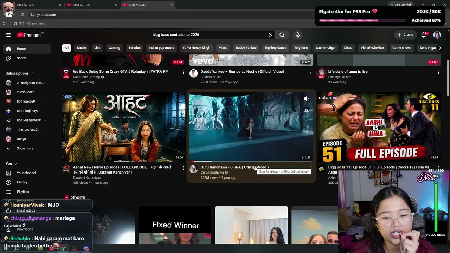Open a new browser tab
This screenshot has height=253, width=450.
point(180,5)
